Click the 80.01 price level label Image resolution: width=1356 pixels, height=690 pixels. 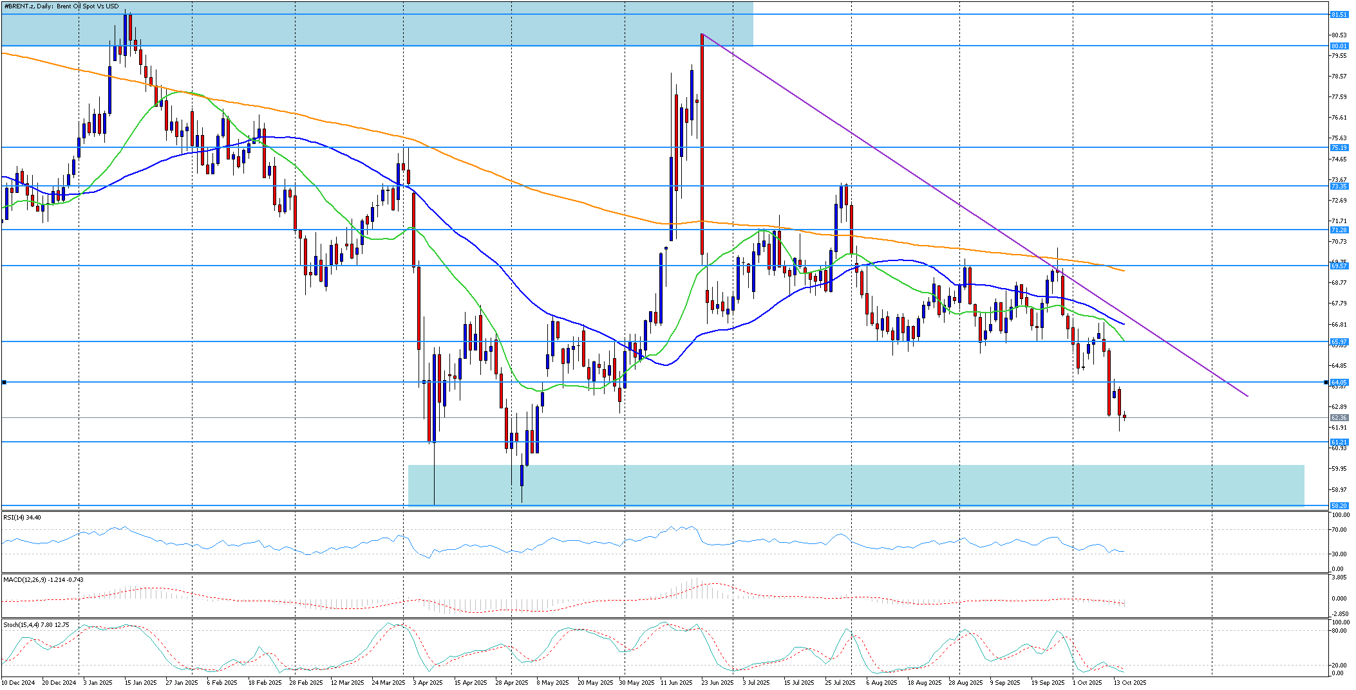(1339, 46)
